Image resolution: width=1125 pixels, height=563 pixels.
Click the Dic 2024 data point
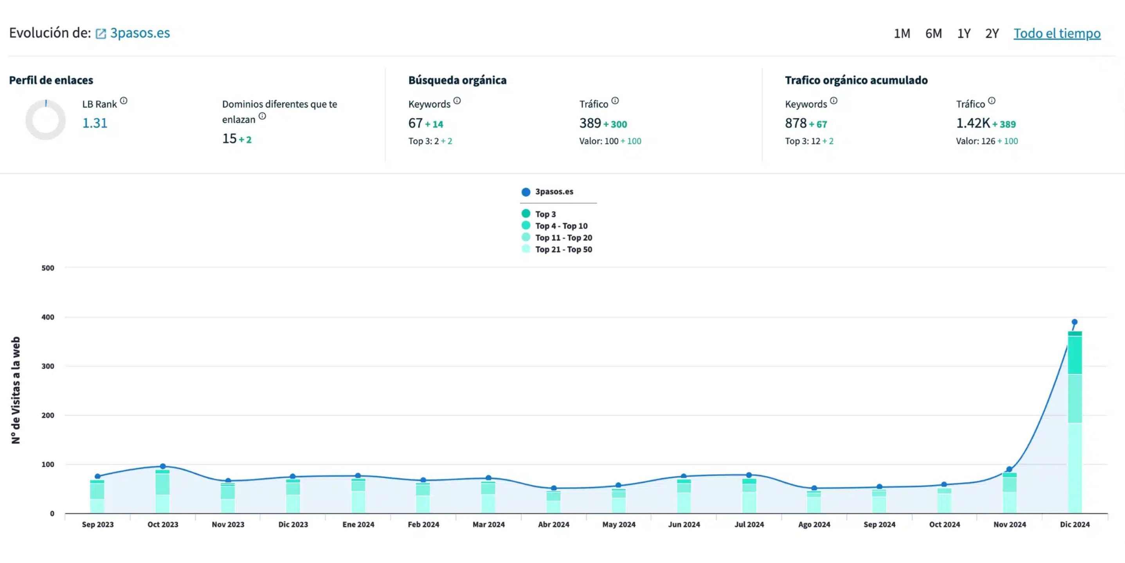1075,322
